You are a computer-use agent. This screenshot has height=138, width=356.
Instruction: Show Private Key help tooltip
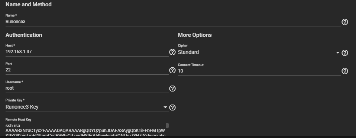172,107
